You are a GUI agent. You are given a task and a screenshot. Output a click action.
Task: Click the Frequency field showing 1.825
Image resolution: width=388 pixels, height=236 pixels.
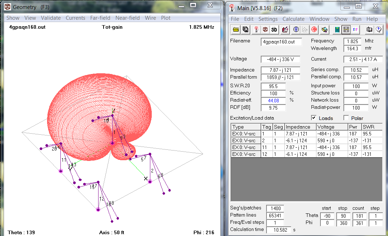pyautogui.click(x=352, y=41)
